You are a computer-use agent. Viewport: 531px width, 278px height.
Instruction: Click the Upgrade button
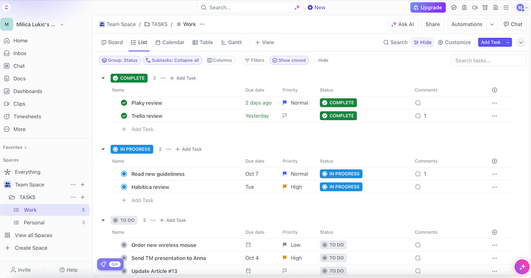(427, 8)
